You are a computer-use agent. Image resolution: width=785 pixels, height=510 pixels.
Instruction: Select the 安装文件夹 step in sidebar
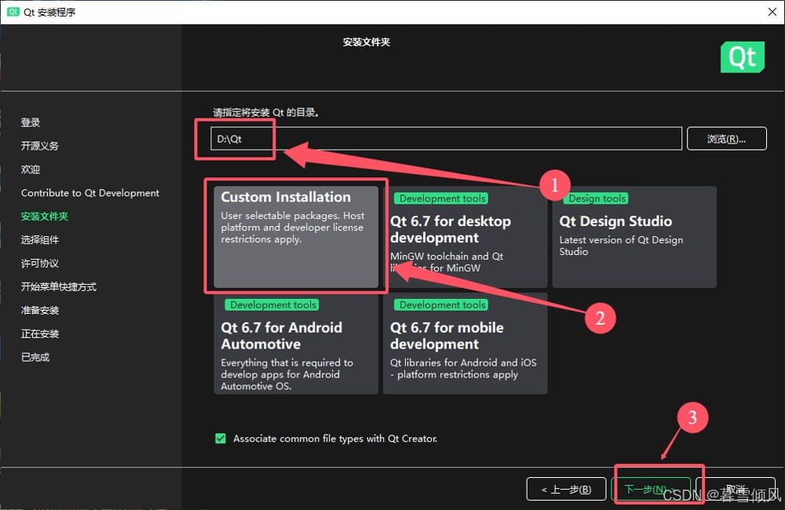pos(45,217)
